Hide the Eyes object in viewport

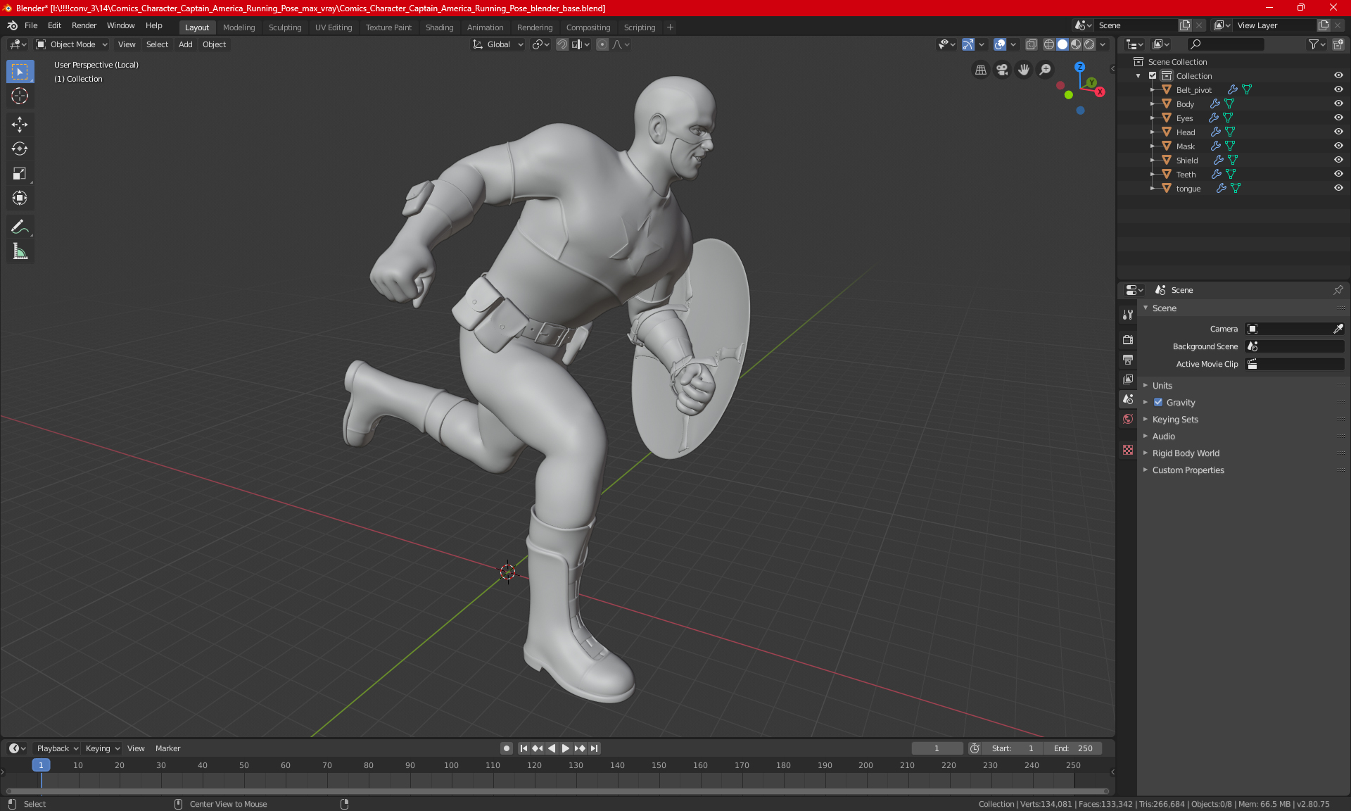1338,118
